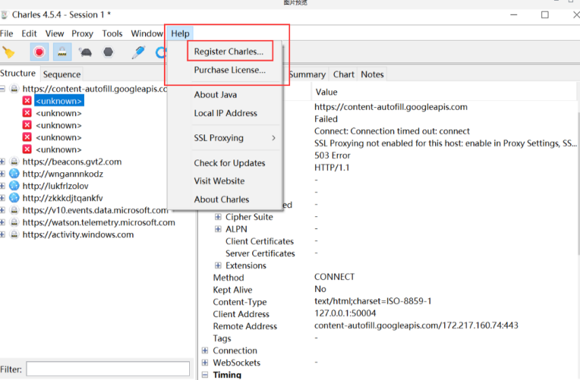
Task: Expand the WebSockets row
Action: (205, 363)
